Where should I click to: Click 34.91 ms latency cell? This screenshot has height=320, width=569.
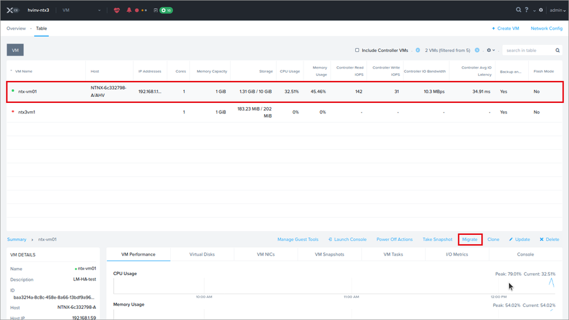click(481, 92)
